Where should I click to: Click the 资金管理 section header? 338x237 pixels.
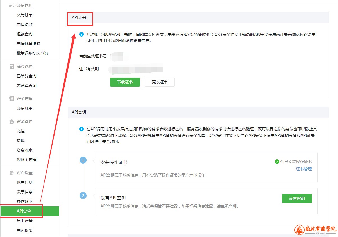point(24,121)
